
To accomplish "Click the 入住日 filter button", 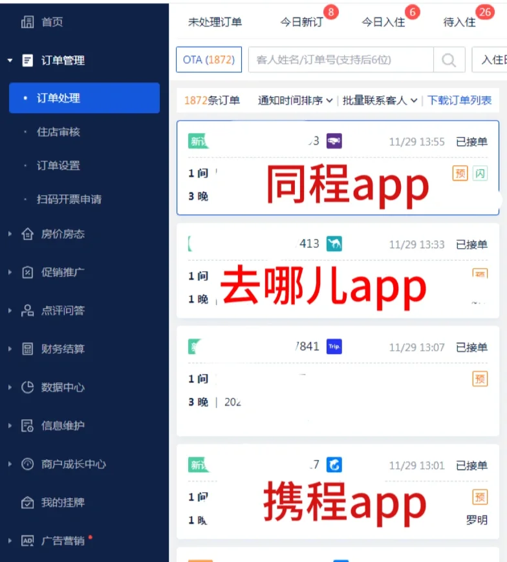I will (x=490, y=59).
